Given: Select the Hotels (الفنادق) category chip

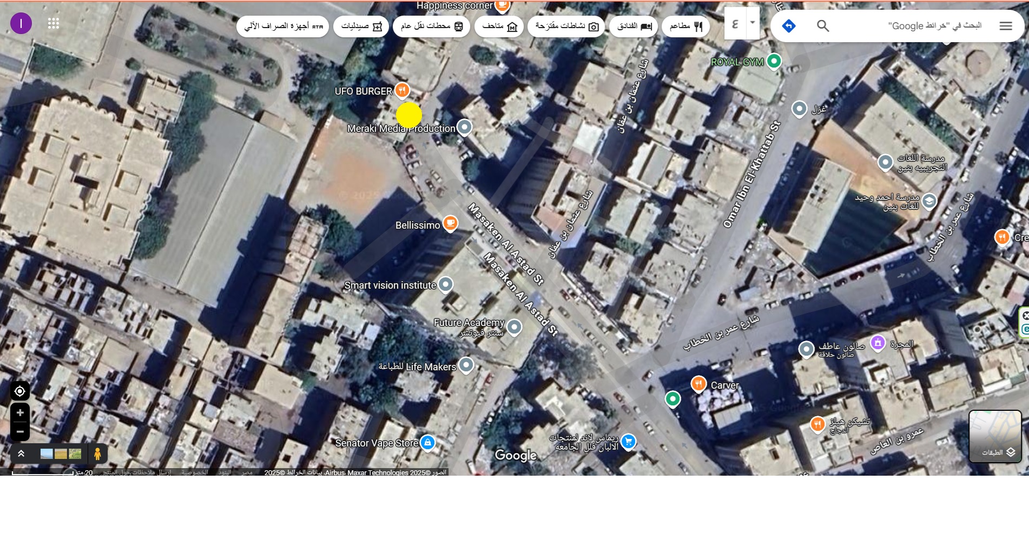Looking at the screenshot, I should tap(634, 26).
